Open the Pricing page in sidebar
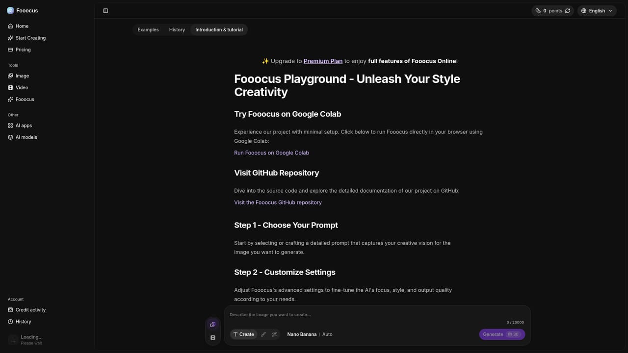Viewport: 628px width, 353px height. pyautogui.click(x=47, y=50)
